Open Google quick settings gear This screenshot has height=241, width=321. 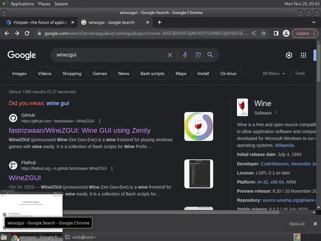tap(289, 55)
